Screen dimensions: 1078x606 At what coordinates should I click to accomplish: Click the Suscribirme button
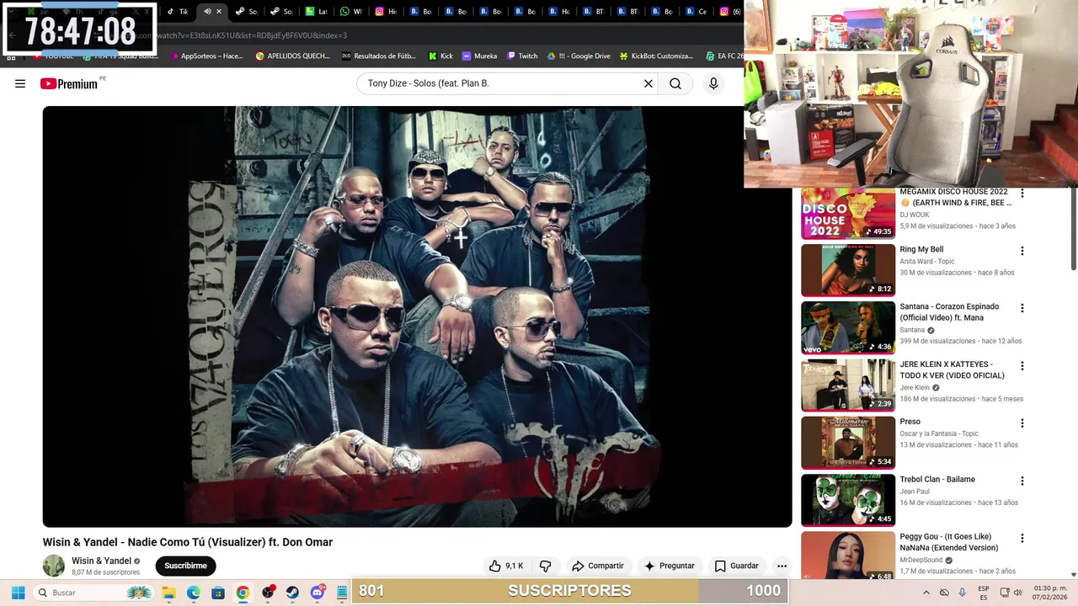pyautogui.click(x=185, y=566)
